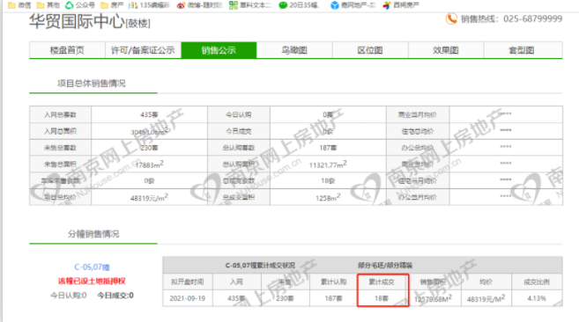Screen dimensions: 579x322
Task: Open the 西祠房产 bookmark
Action: pos(401,5)
